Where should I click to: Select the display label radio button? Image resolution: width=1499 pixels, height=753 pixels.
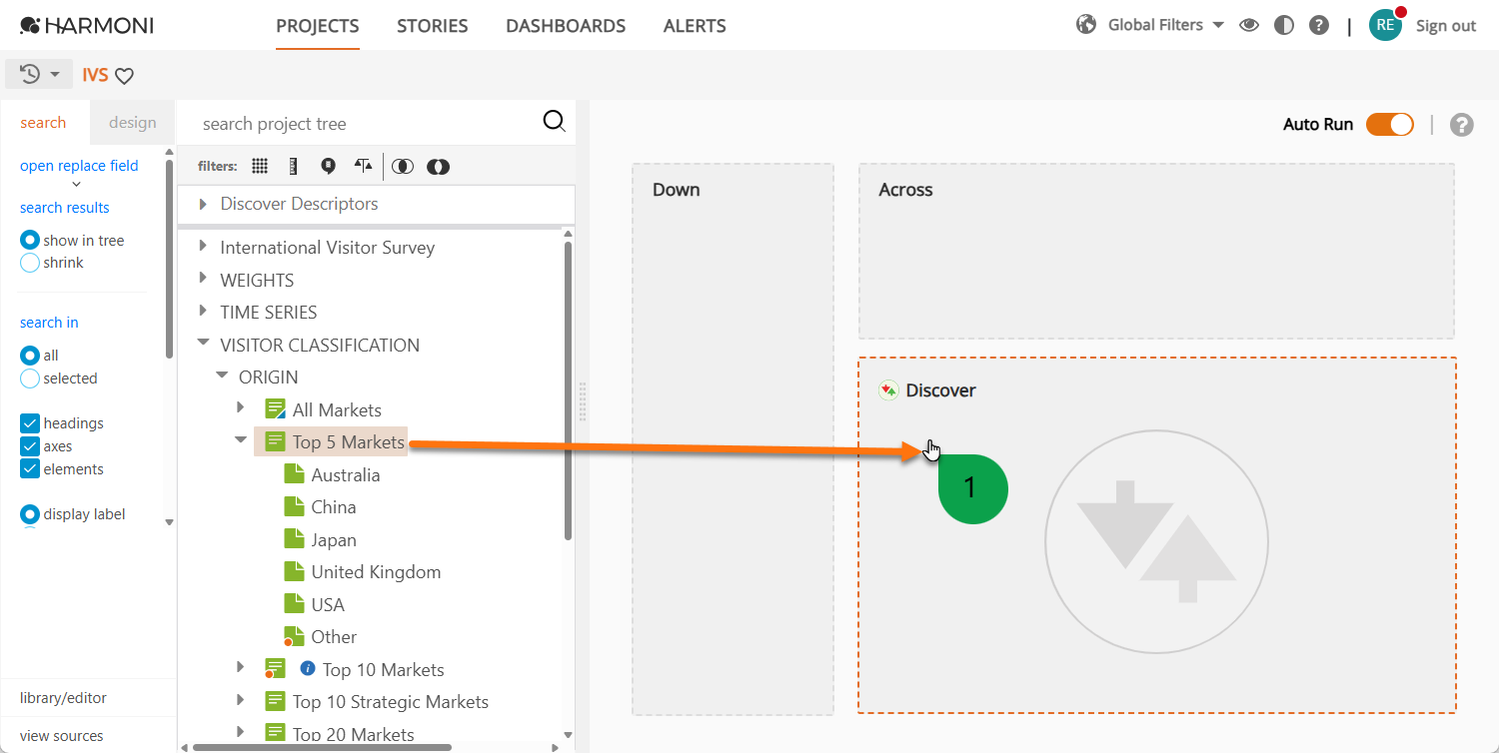coord(30,515)
